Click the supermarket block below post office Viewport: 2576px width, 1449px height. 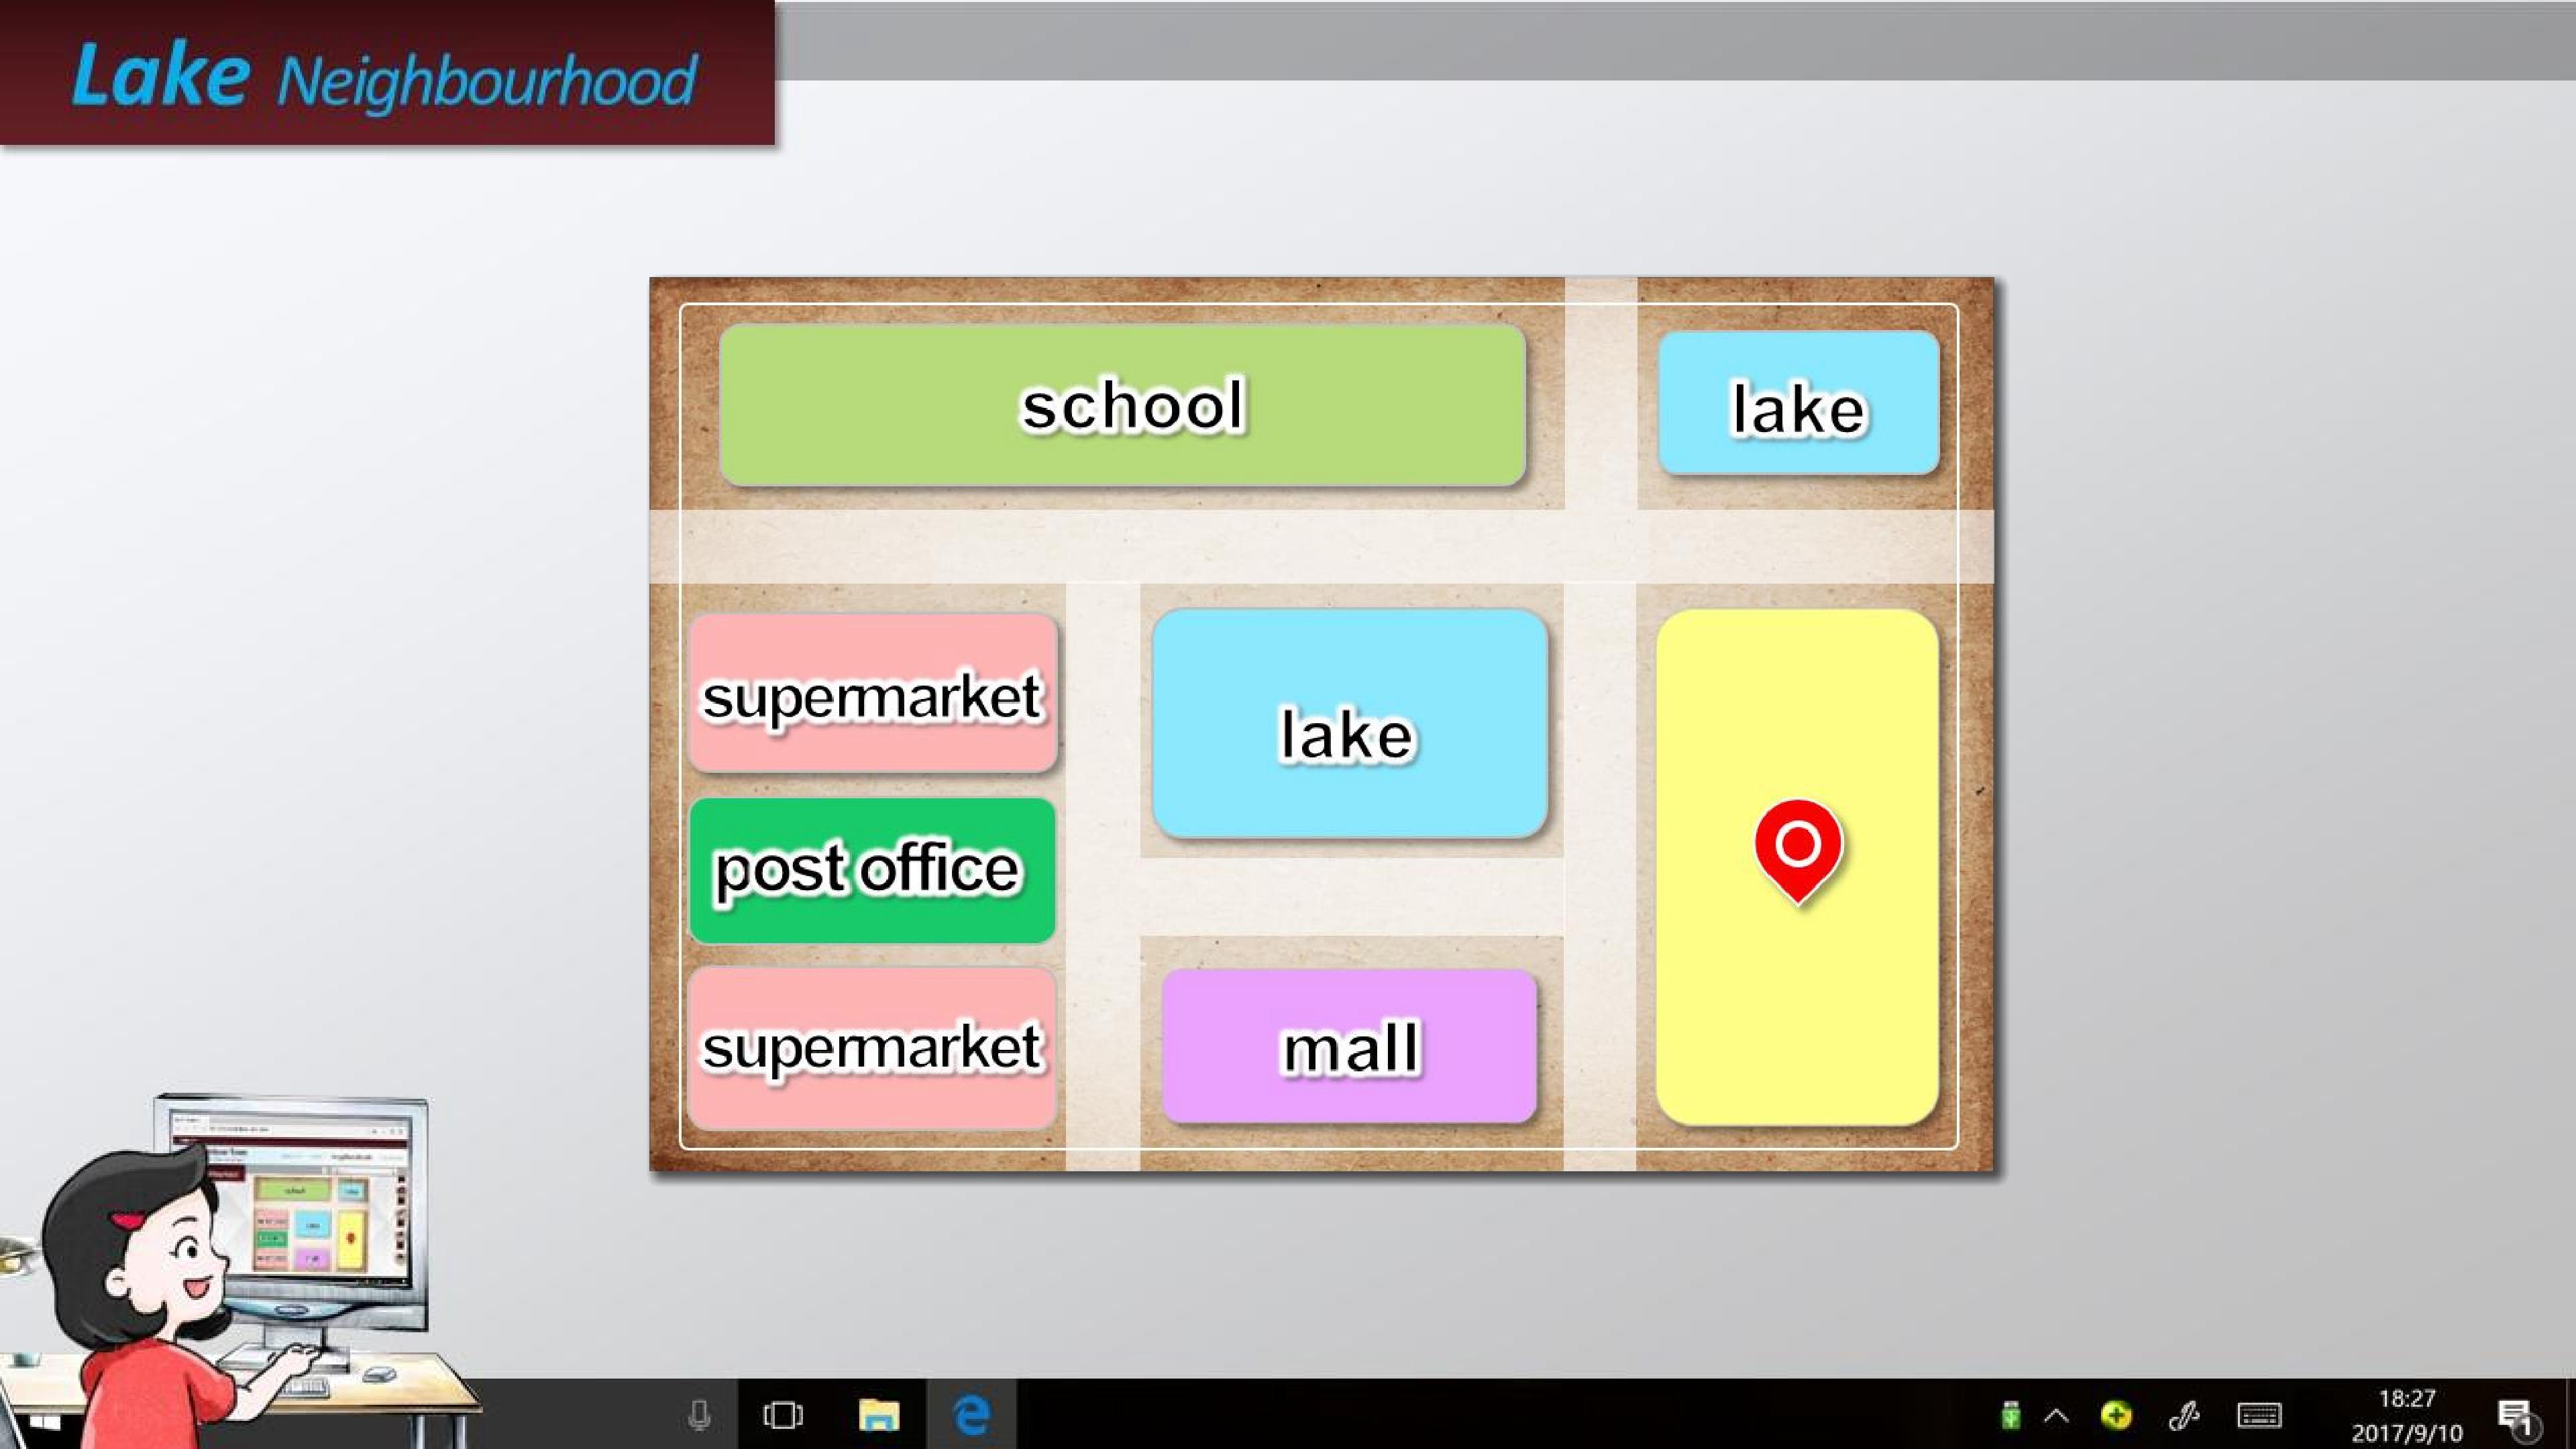click(x=872, y=1048)
